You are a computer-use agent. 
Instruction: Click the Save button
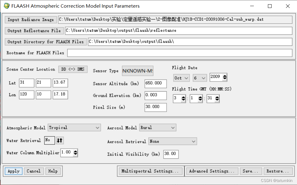coord(251,171)
